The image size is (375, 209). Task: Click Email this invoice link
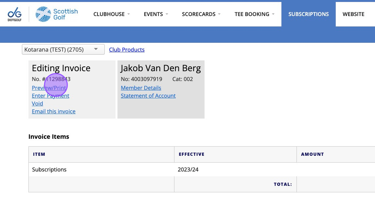[x=54, y=111]
